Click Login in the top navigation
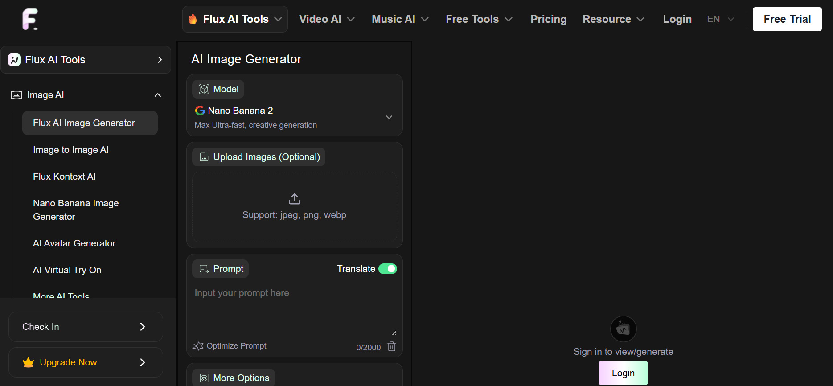 coord(677,19)
